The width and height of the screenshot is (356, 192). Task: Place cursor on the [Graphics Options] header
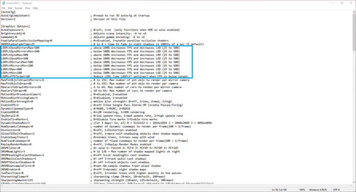click(x=15, y=26)
